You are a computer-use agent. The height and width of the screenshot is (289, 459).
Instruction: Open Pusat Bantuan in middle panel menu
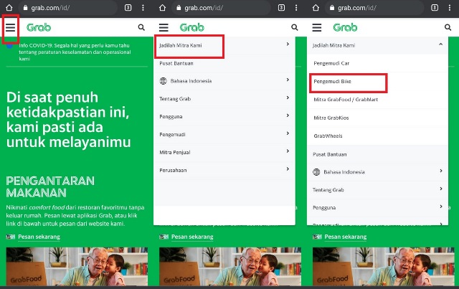tap(176, 63)
